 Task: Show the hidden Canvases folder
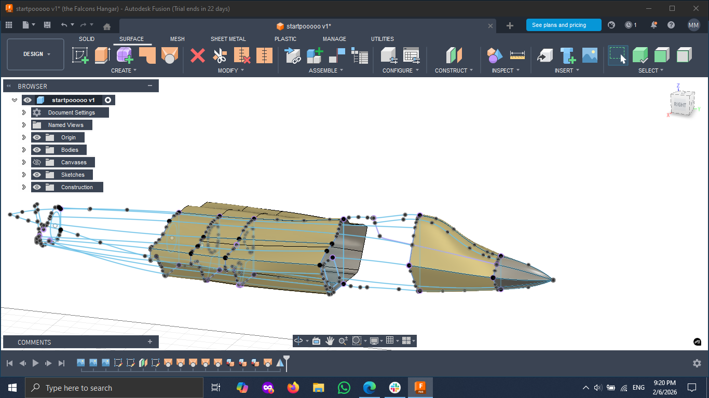[x=37, y=162]
